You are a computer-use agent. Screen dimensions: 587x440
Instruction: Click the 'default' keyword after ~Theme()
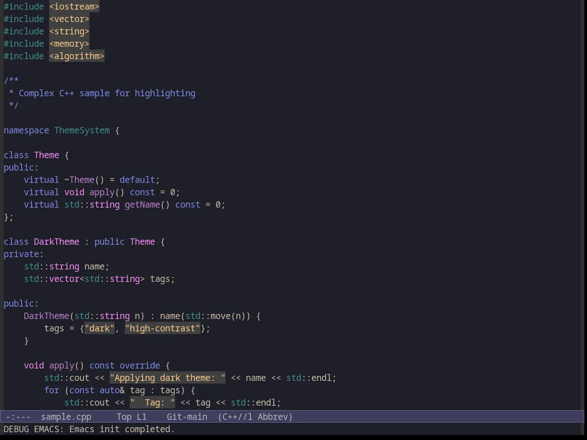pyautogui.click(x=137, y=180)
